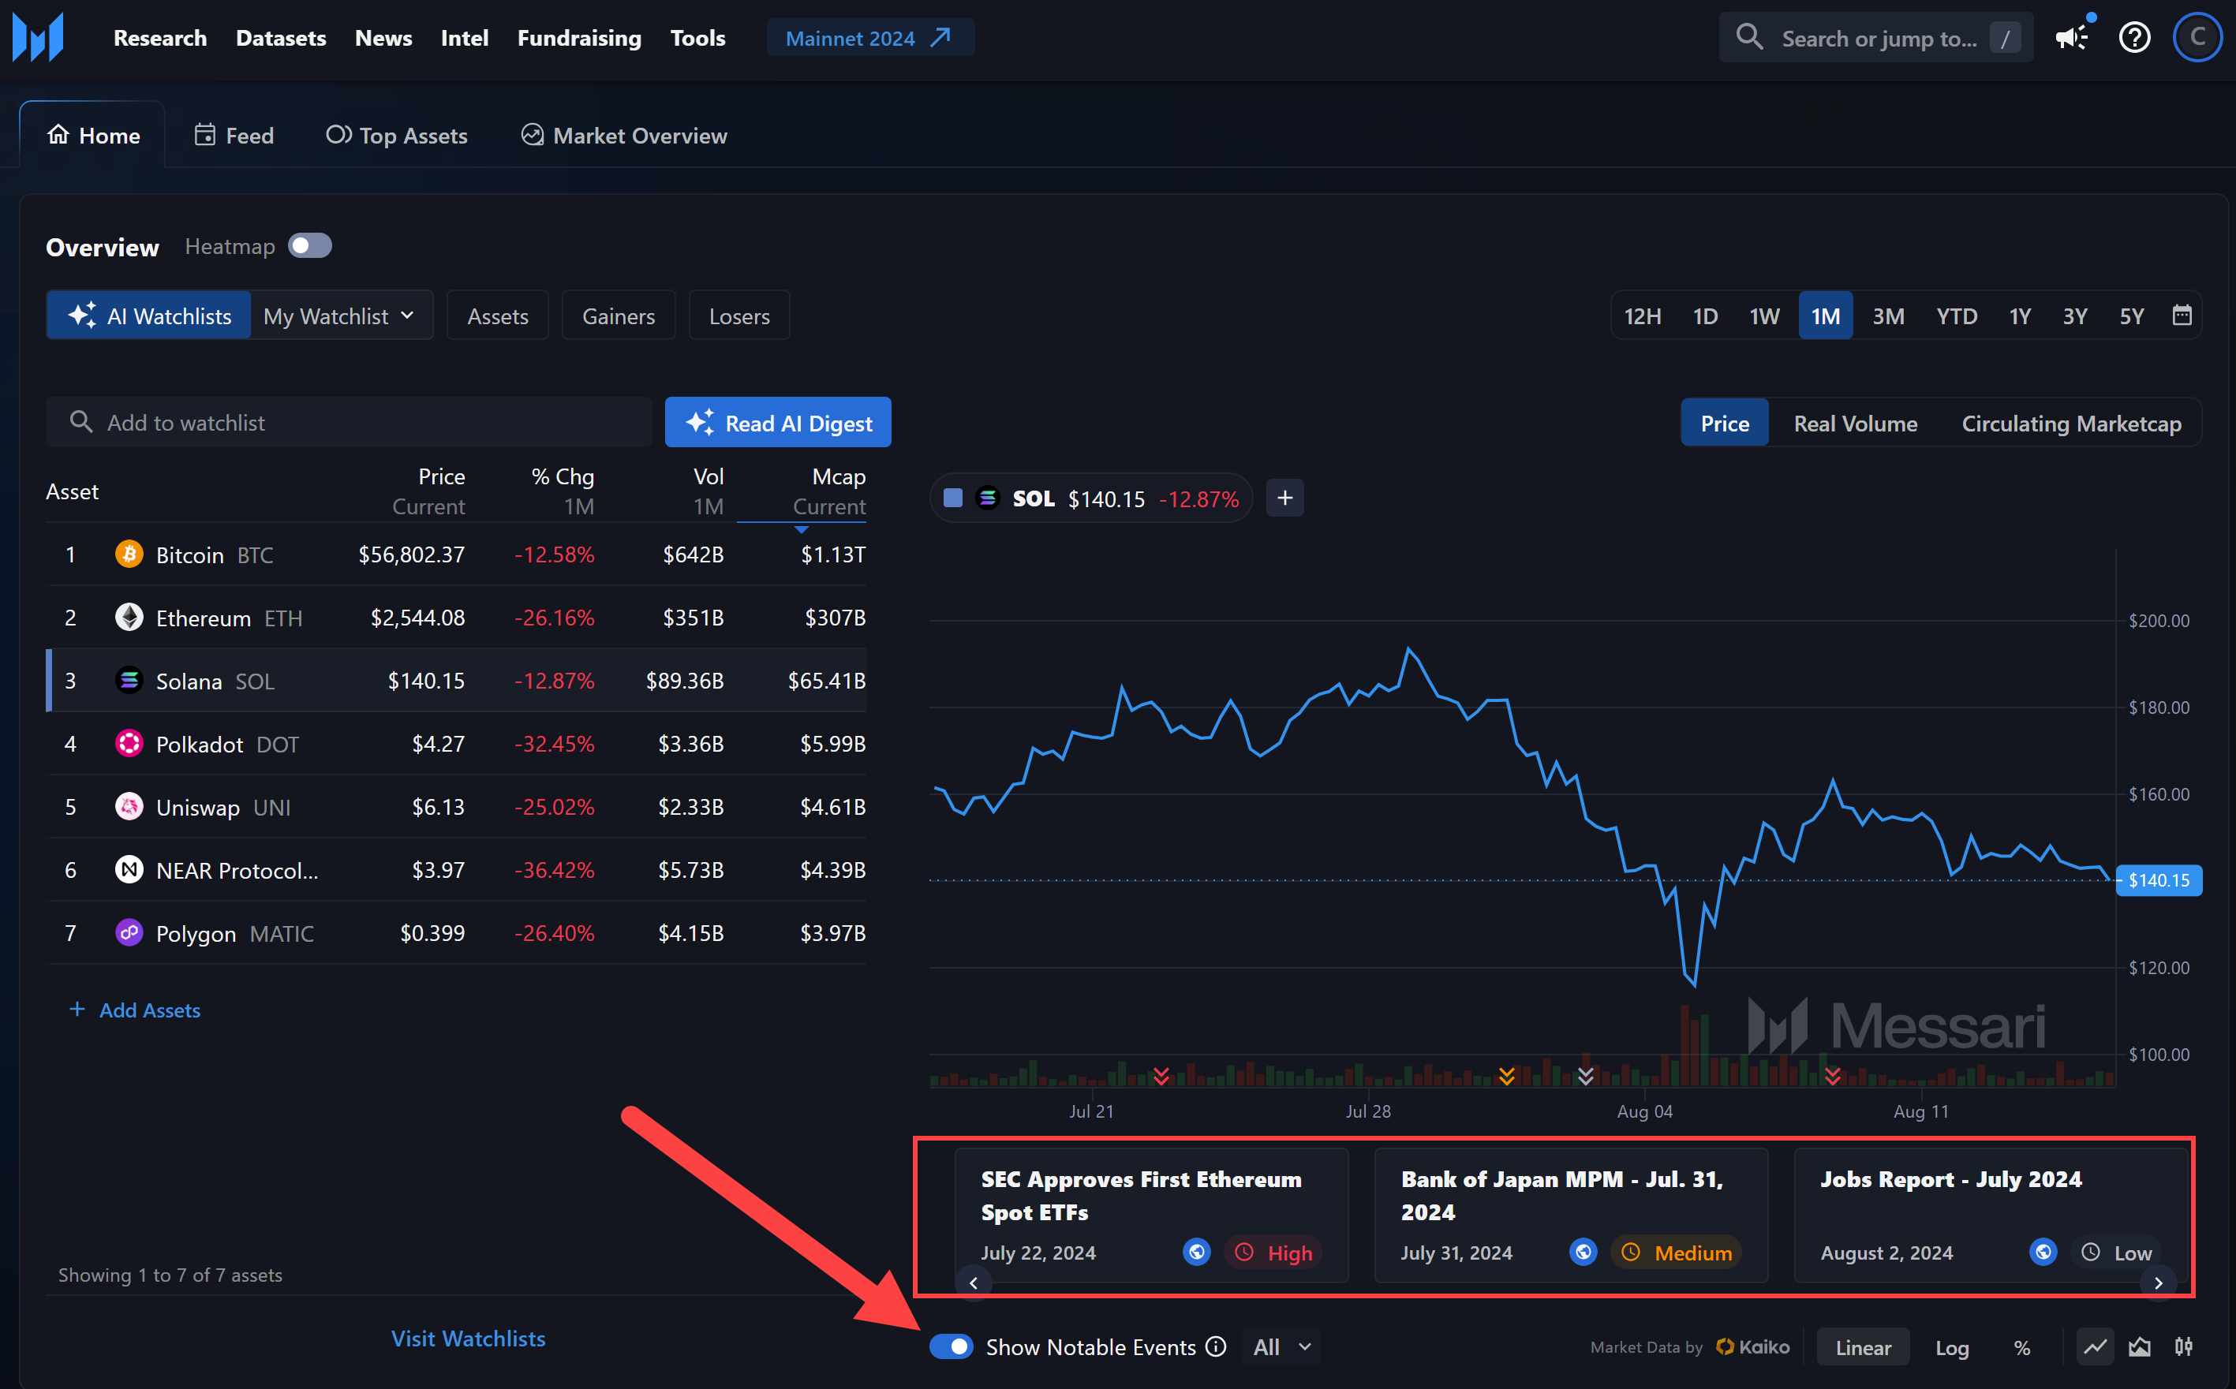Click the NEAR Protocol coin icon
This screenshot has width=2236, height=1389.
(x=129, y=869)
